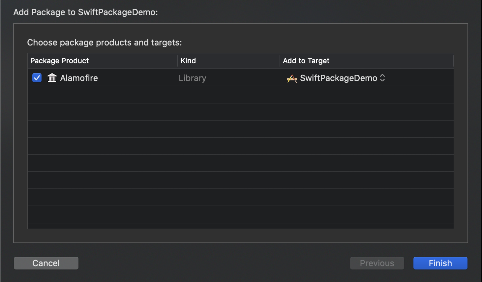Click the library building icon beside Alamofire
This screenshot has height=282, width=482.
52,78
